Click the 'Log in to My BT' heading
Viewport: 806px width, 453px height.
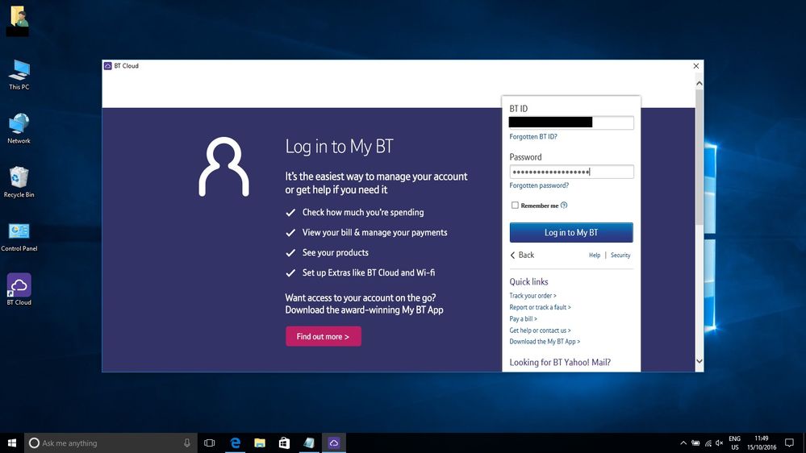pos(339,147)
